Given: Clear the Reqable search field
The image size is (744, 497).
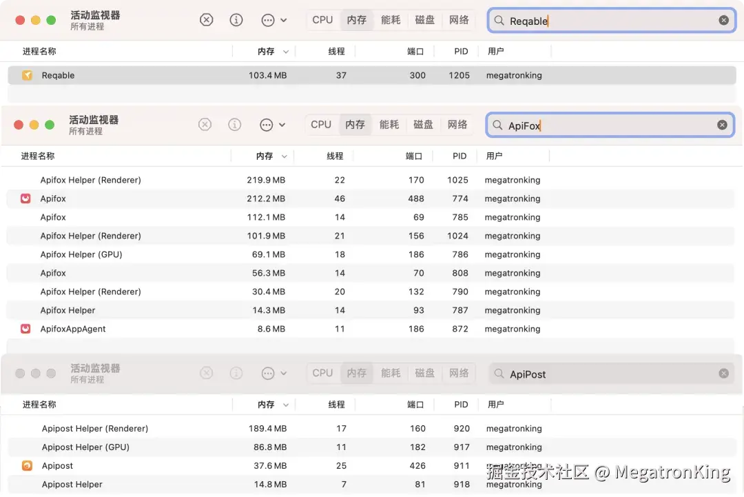Looking at the screenshot, I should pos(723,20).
